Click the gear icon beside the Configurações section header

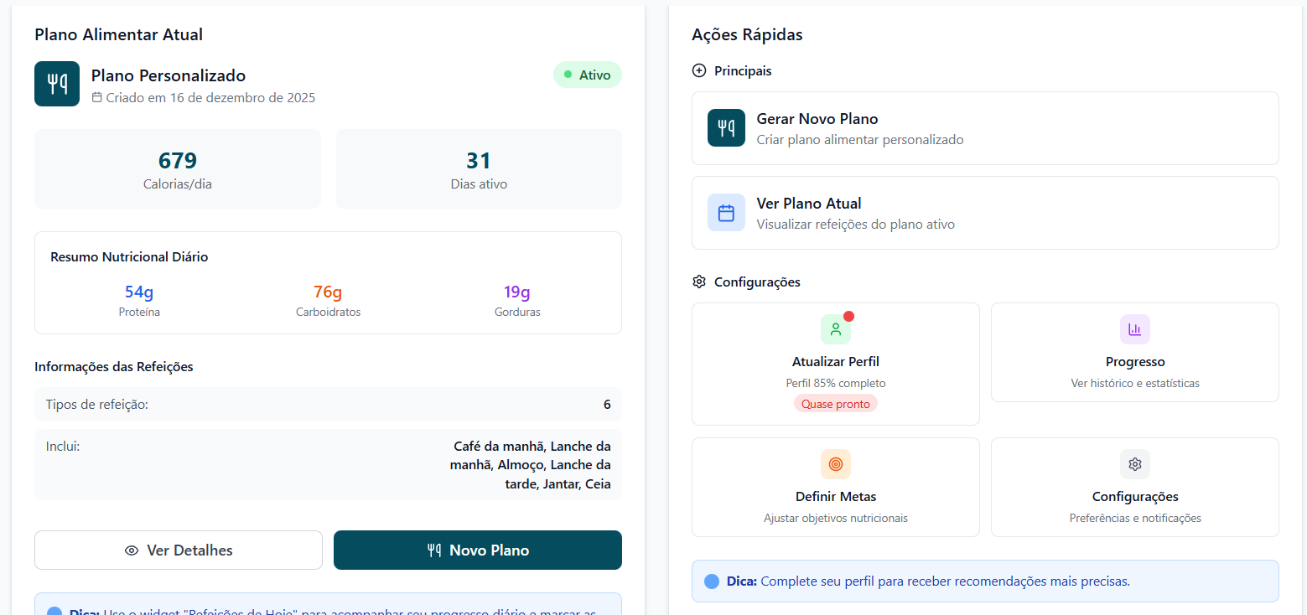point(699,282)
